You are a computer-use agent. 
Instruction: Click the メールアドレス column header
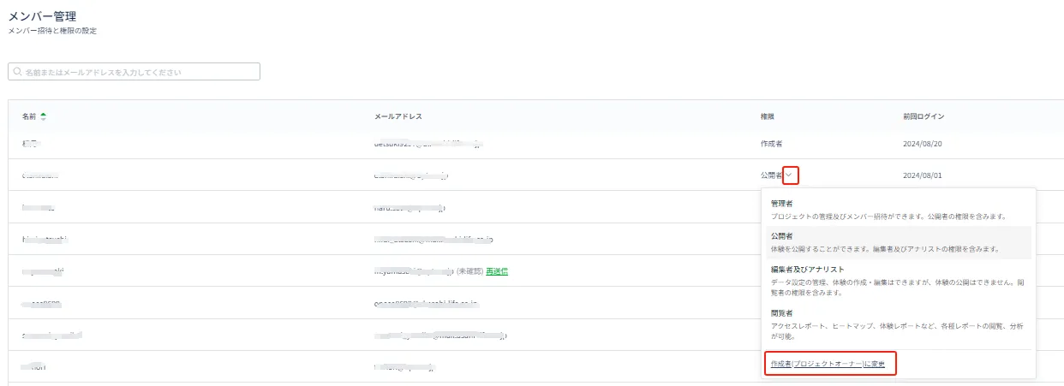398,116
